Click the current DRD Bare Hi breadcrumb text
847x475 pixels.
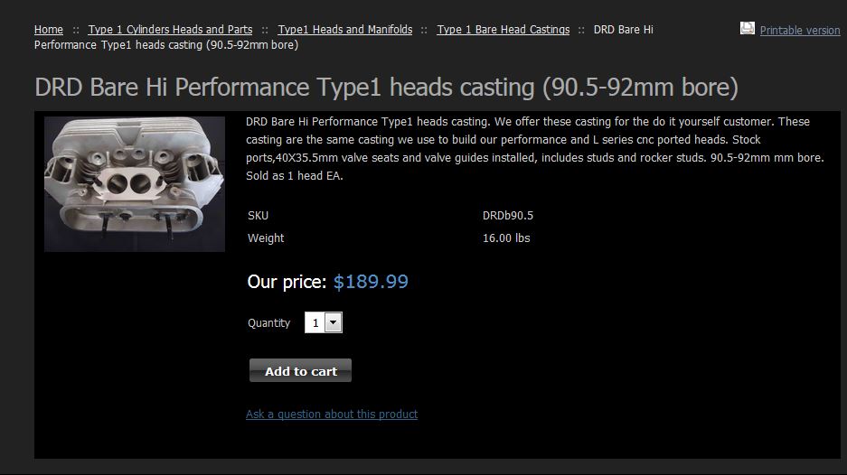tap(623, 30)
